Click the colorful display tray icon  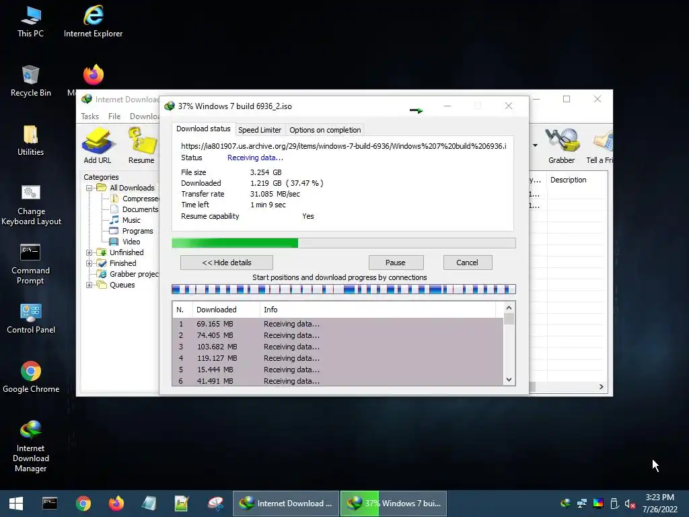(598, 504)
